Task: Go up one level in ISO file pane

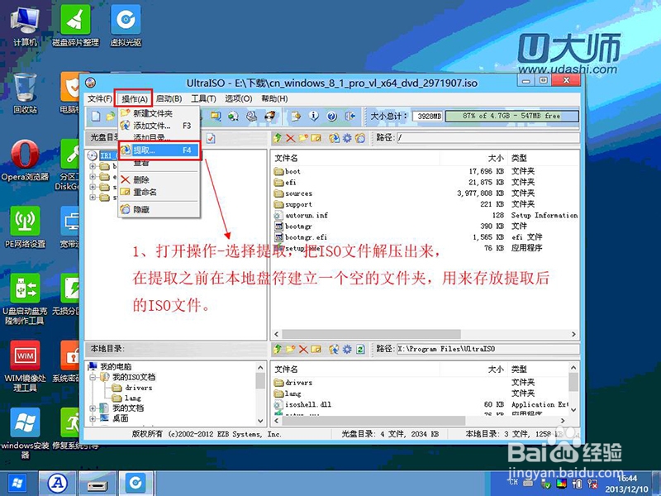Action: coord(278,138)
